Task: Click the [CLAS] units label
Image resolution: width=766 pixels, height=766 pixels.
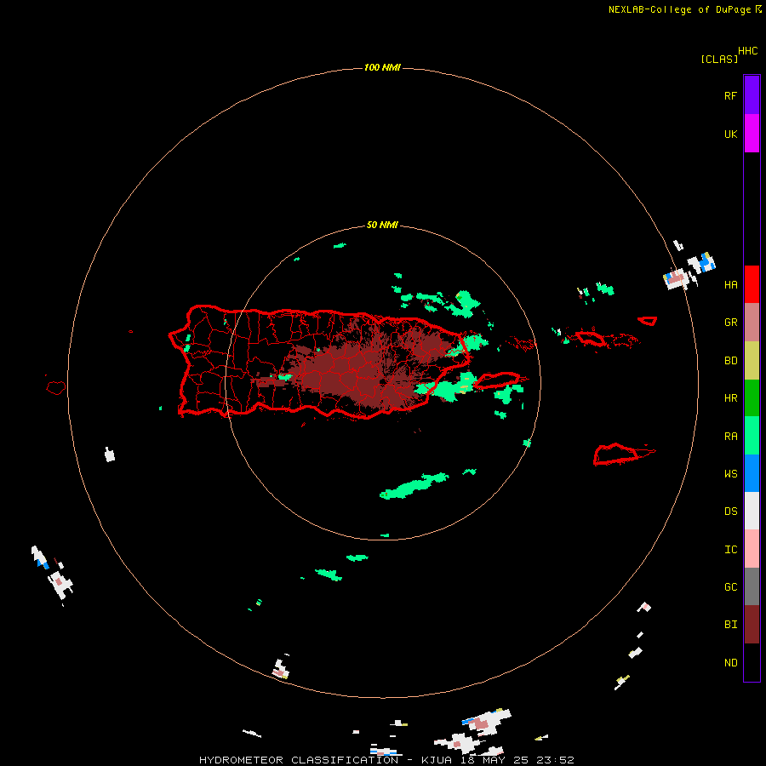Action: [x=719, y=59]
